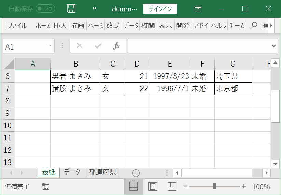Switch to the データ sheet tab
This screenshot has width=281, height=195.
click(x=72, y=172)
